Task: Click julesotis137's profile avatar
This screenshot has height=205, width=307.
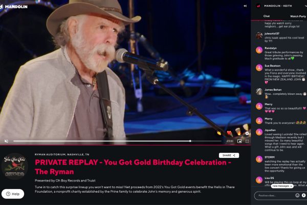Action: 259,35
